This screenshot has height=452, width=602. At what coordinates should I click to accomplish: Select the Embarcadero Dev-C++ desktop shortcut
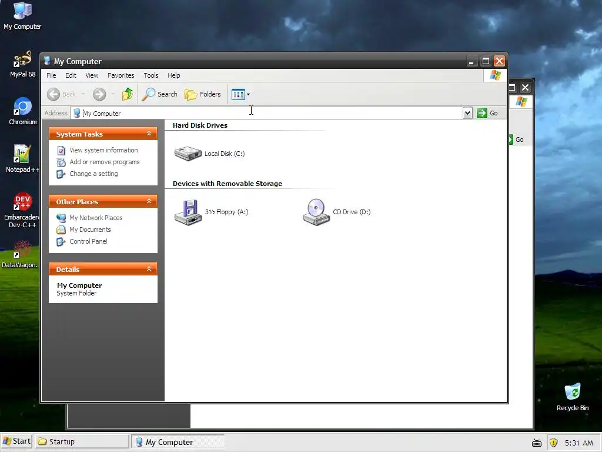(x=22, y=210)
